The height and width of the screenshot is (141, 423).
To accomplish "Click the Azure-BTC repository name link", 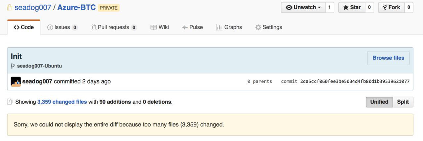I will point(76,7).
